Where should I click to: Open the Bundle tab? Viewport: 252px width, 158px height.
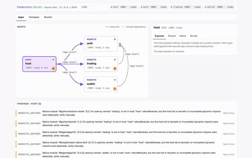[194, 36]
